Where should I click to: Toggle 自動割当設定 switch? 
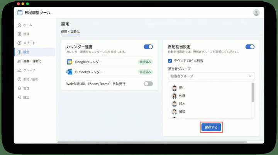pos(250,47)
